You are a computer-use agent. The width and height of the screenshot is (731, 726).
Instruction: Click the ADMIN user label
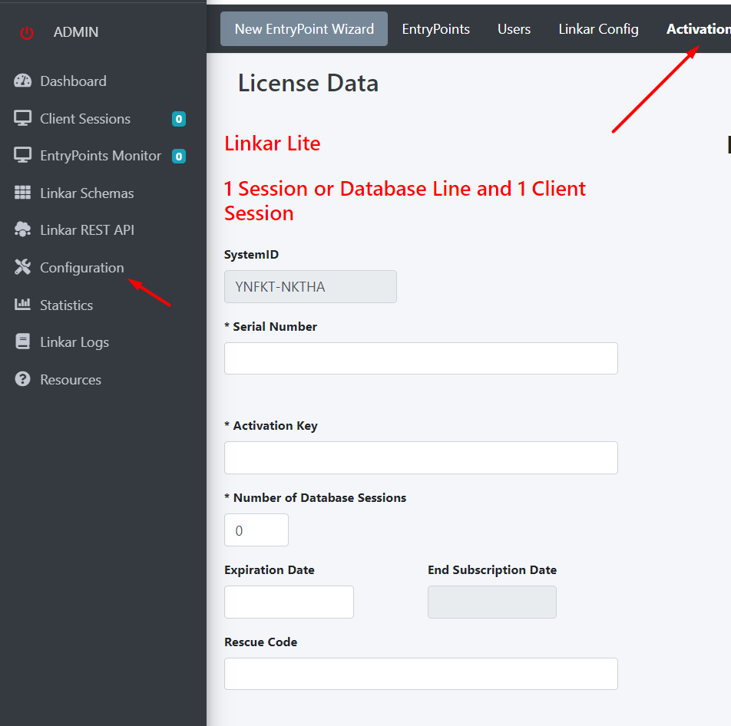tap(76, 32)
